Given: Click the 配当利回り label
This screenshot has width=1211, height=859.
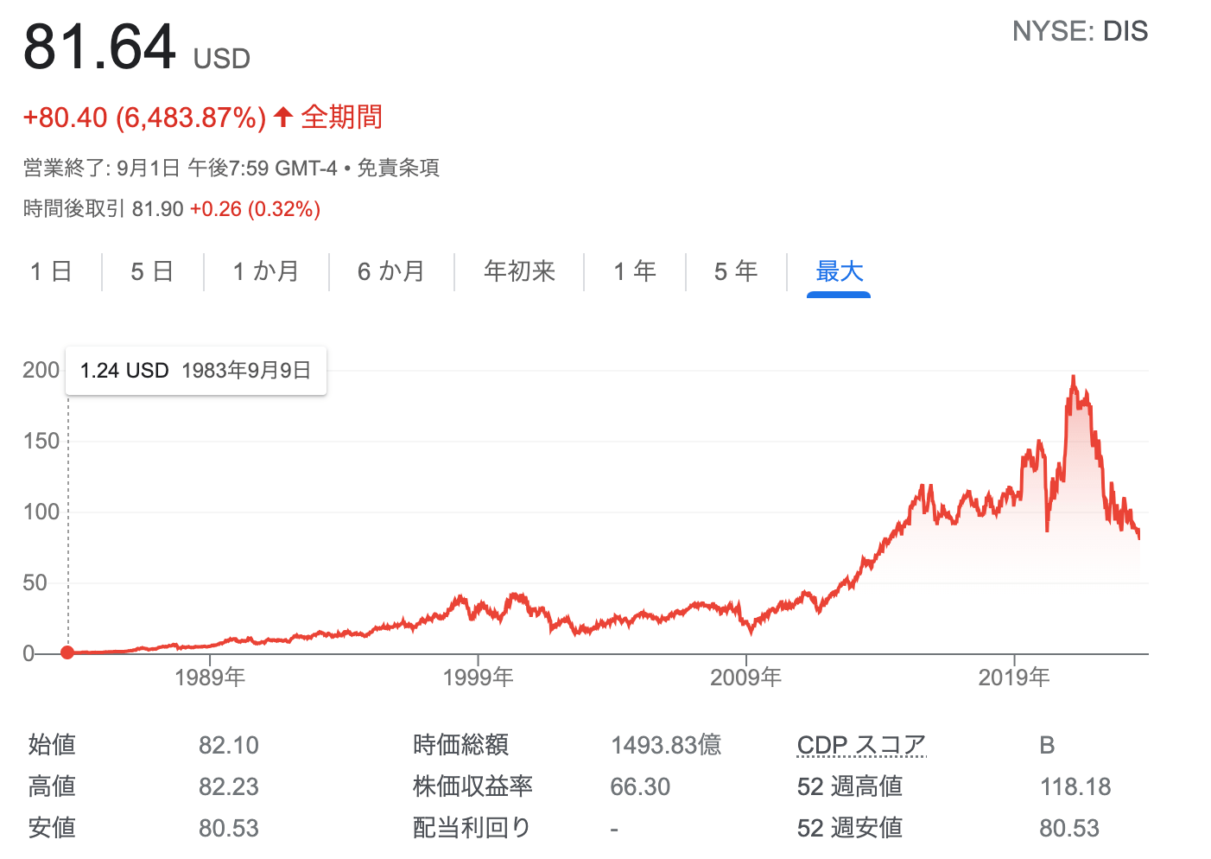Looking at the screenshot, I should [x=472, y=828].
